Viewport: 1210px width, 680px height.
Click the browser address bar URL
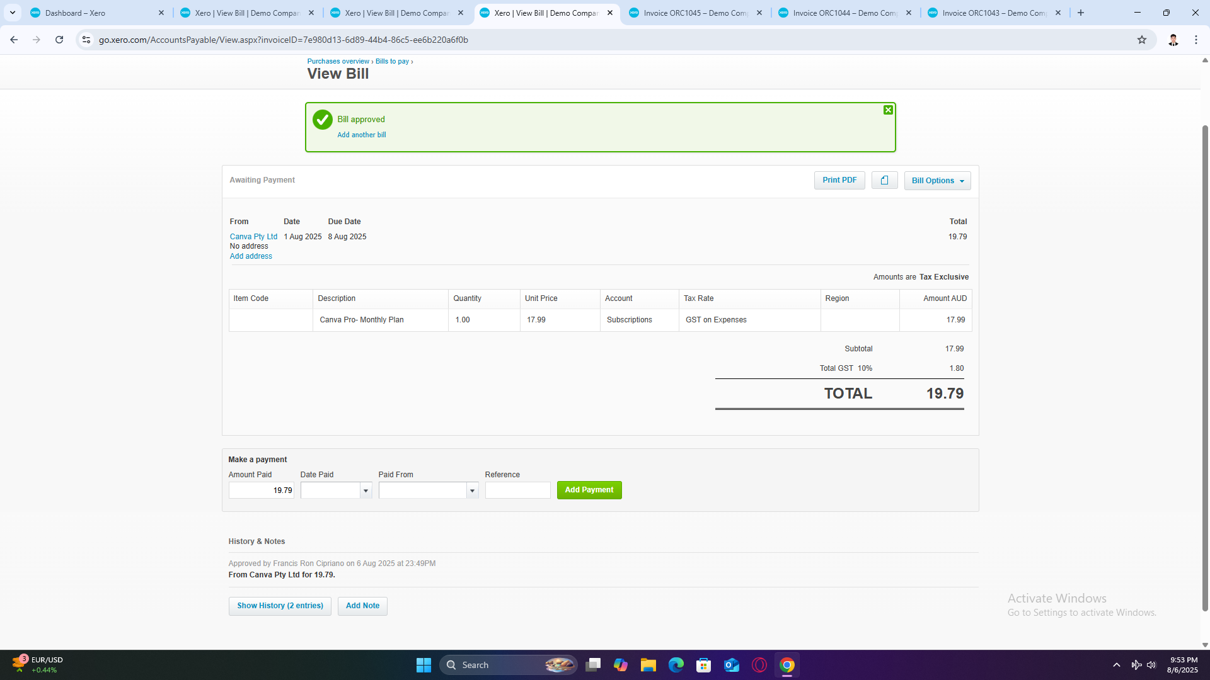[284, 40]
